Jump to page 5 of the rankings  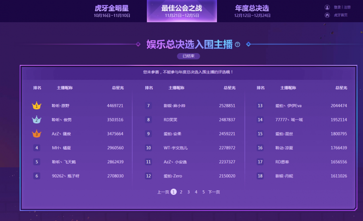pos(204,192)
